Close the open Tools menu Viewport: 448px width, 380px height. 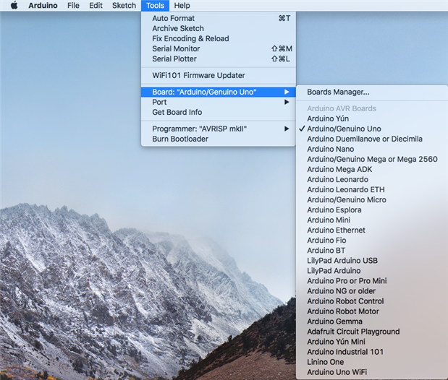coord(155,6)
